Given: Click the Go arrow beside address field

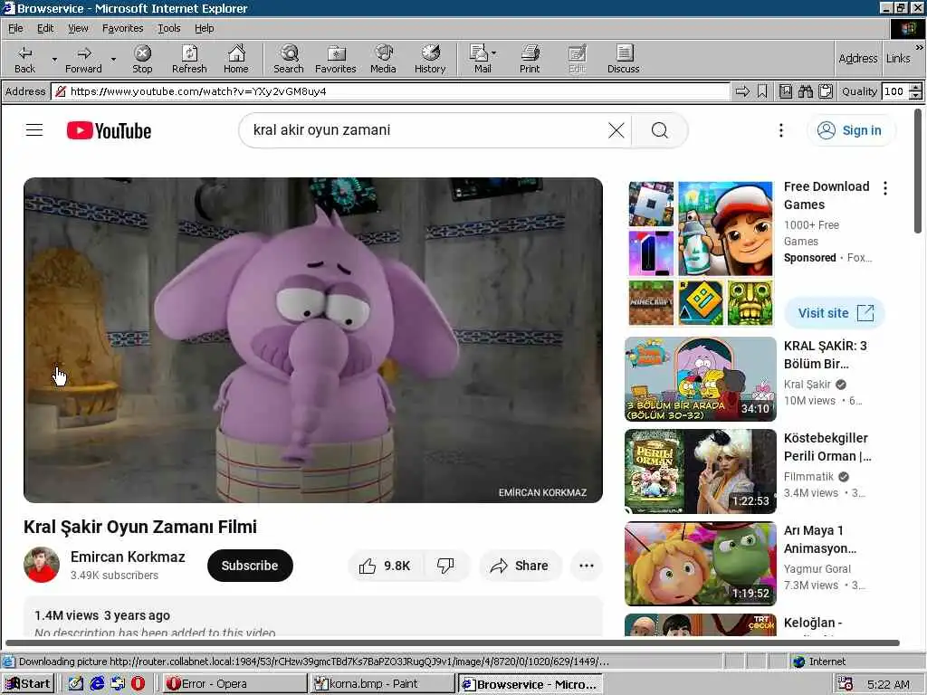Looking at the screenshot, I should pyautogui.click(x=742, y=91).
